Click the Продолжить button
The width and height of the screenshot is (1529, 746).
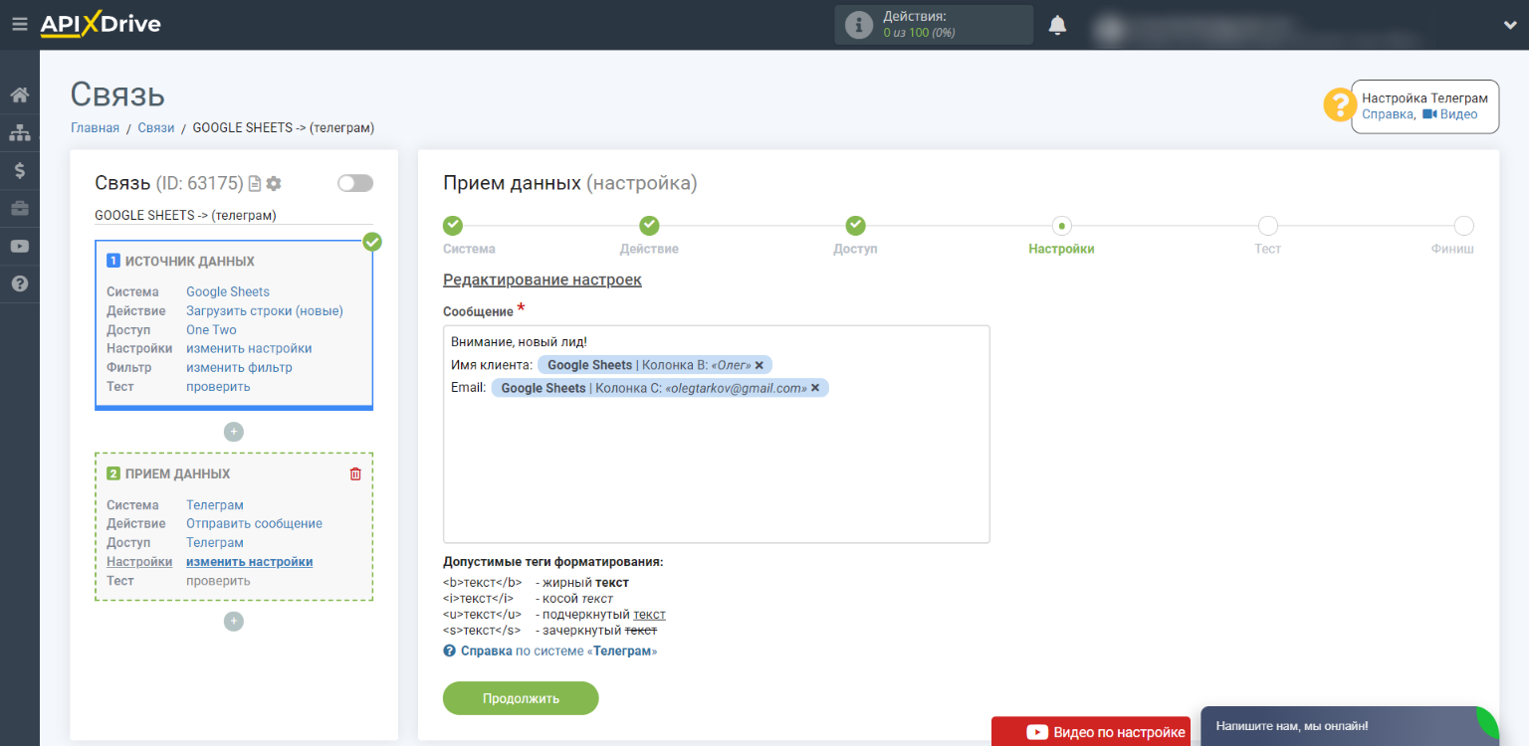pyautogui.click(x=521, y=698)
